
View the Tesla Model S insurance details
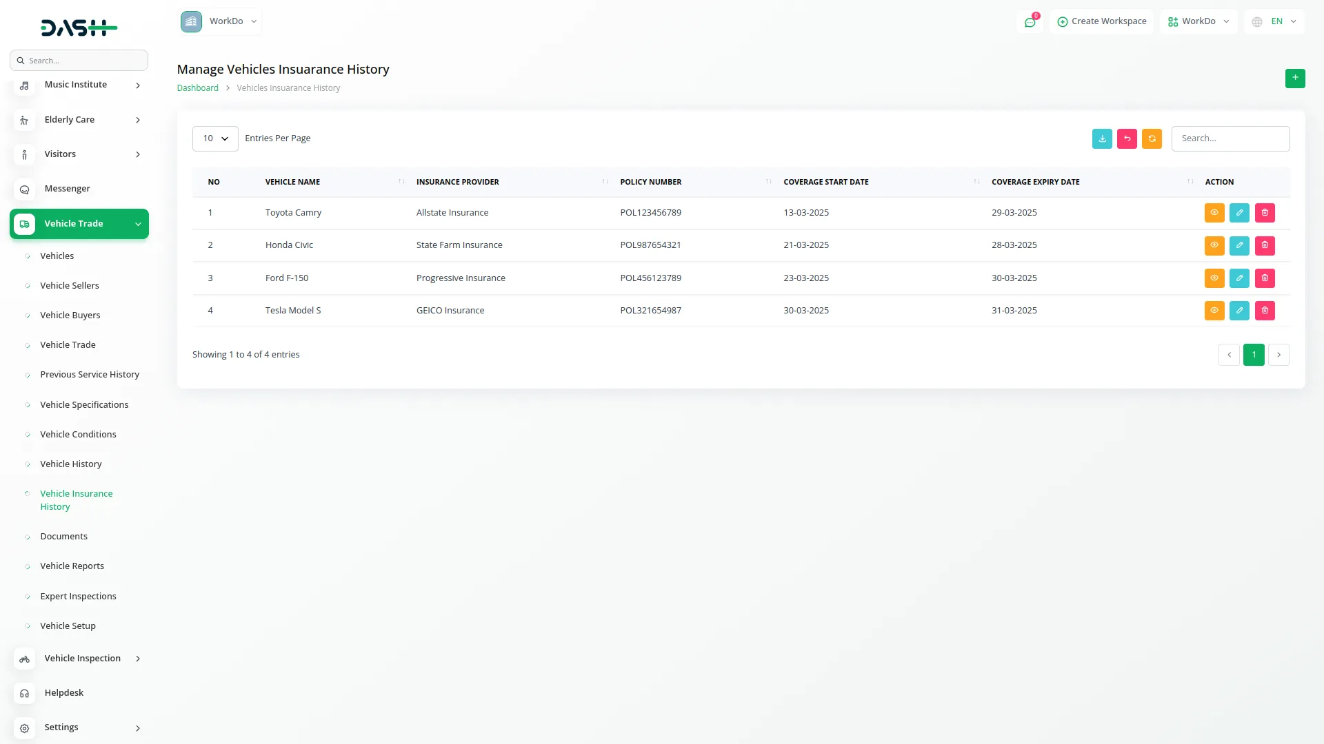click(1214, 311)
